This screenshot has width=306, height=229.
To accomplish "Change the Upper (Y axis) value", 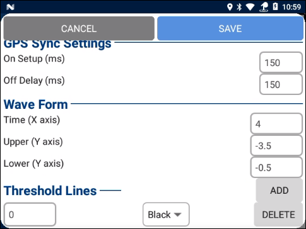I will [276, 145].
